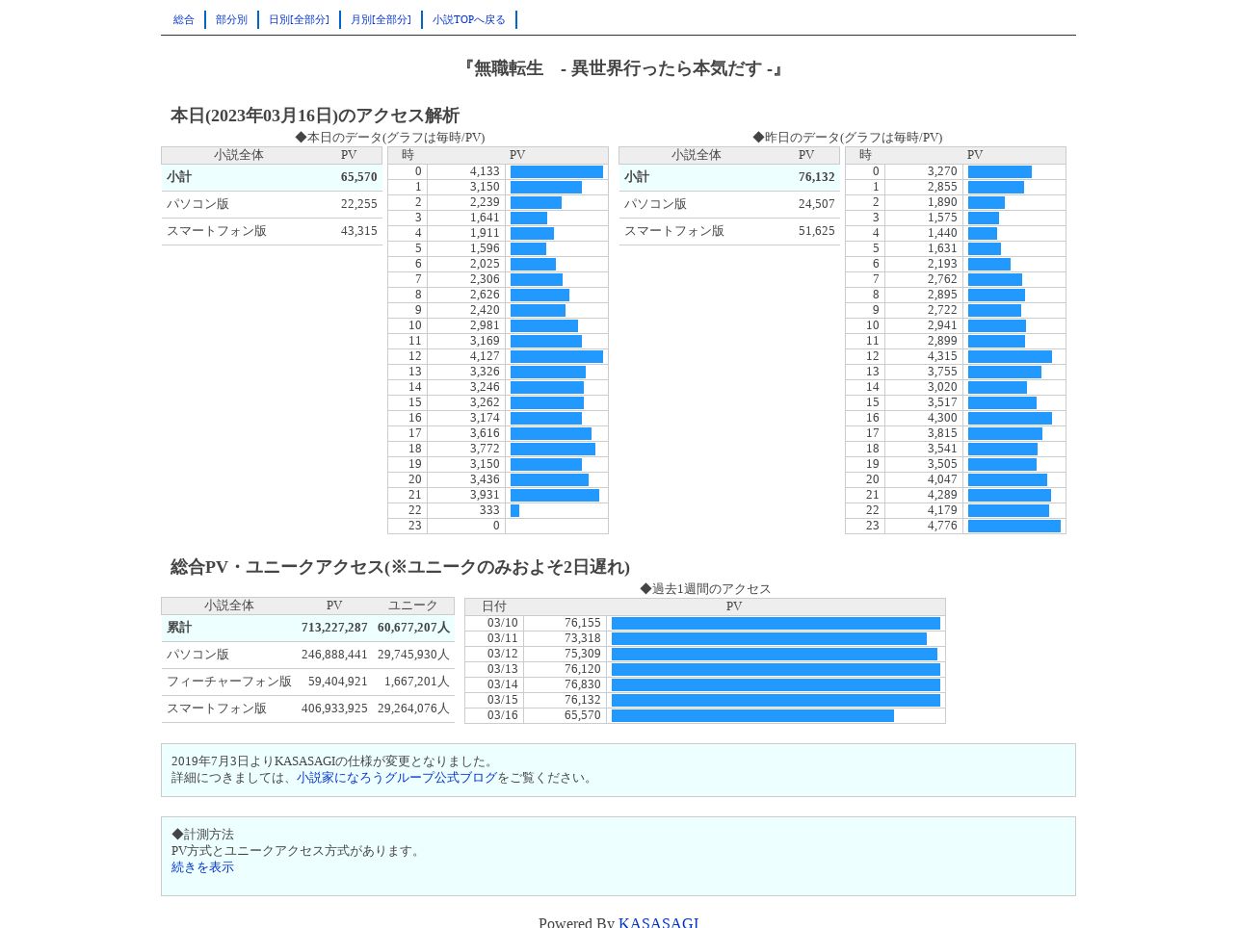
Task: Click the 03/13 weekly access bar
Action: click(776, 670)
